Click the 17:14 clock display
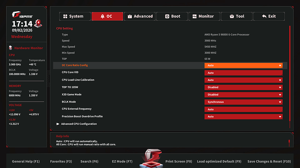 pos(22,24)
